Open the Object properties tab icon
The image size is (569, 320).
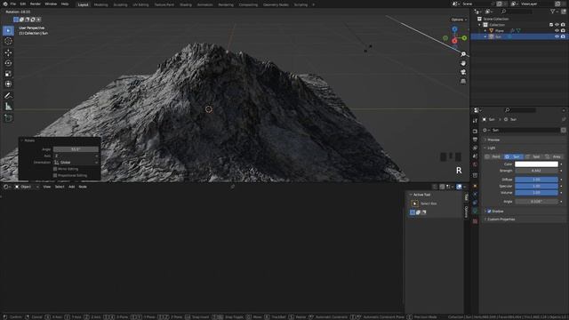[475, 186]
